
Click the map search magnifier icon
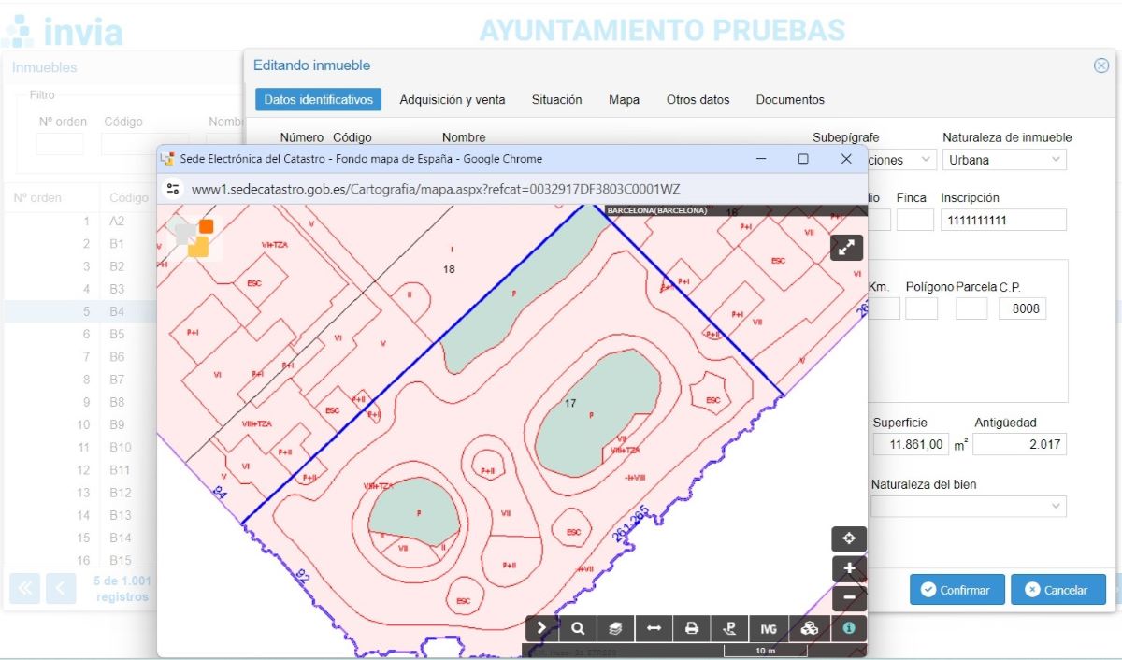tap(579, 628)
